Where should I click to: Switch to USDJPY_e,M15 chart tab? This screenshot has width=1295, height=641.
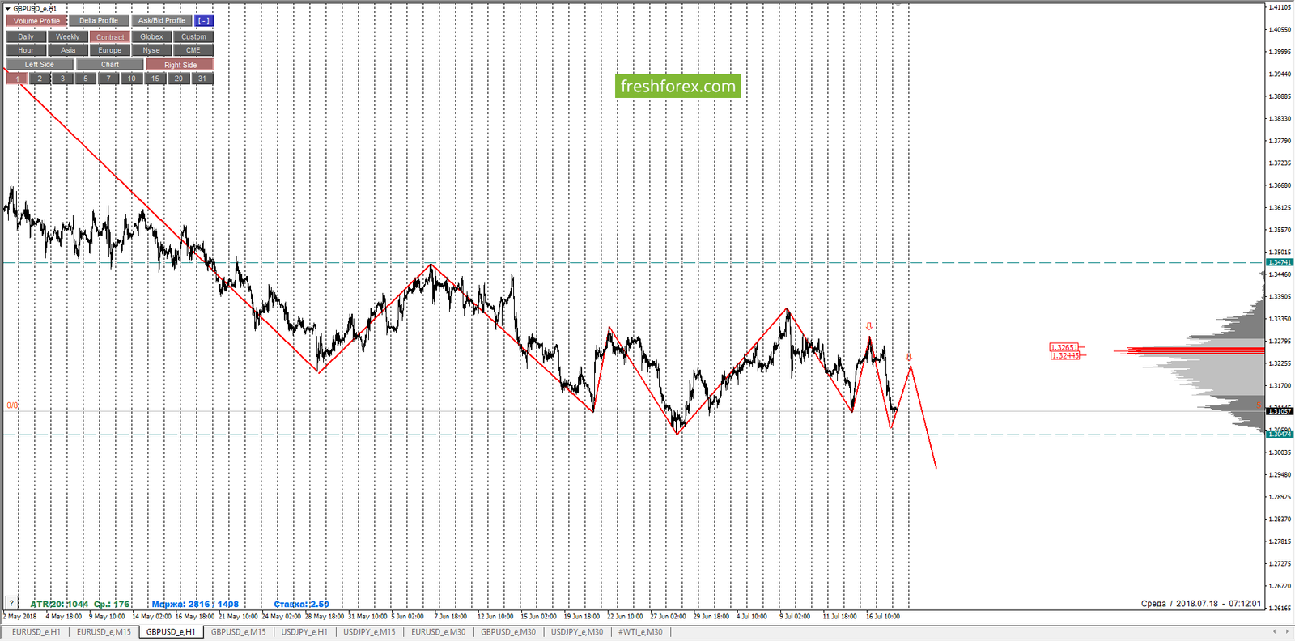(x=369, y=632)
